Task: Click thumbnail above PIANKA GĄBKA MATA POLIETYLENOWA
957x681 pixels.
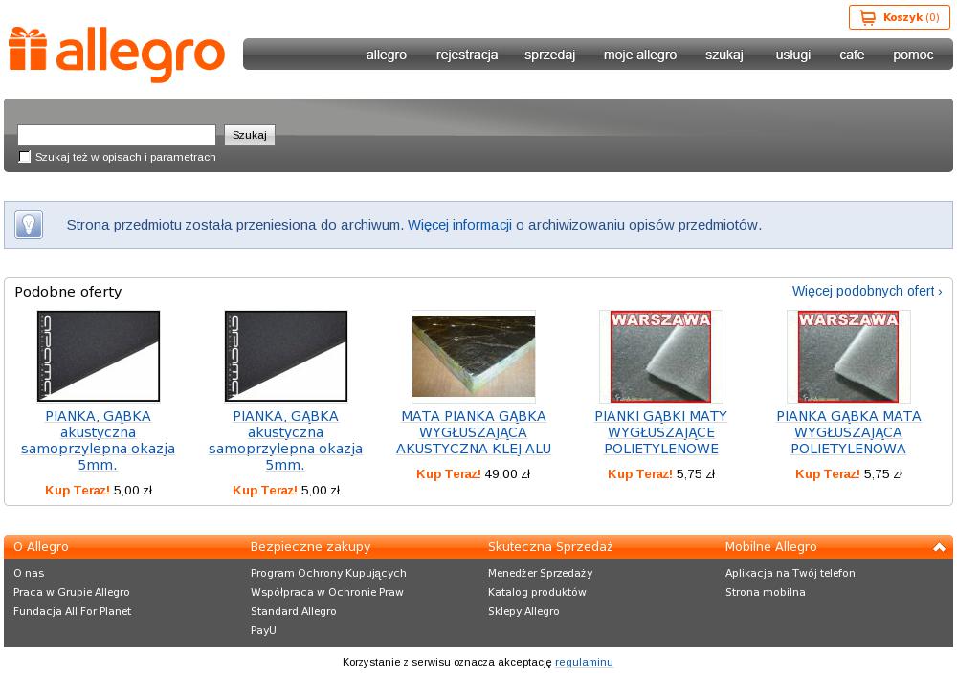Action: tap(848, 357)
